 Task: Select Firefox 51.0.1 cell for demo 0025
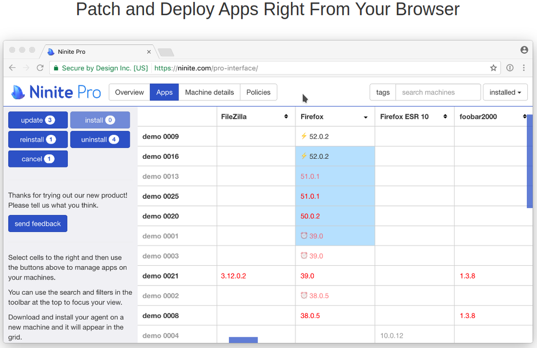click(335, 196)
